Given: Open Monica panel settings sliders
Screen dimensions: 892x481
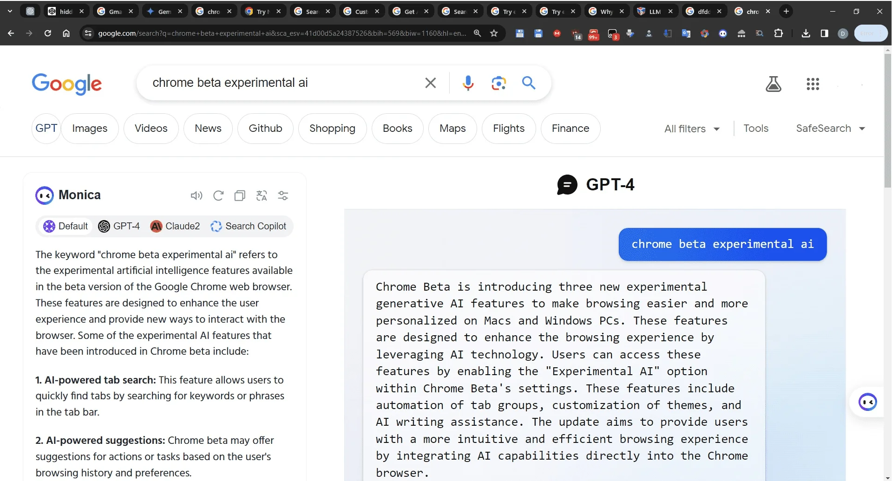Looking at the screenshot, I should tap(283, 195).
